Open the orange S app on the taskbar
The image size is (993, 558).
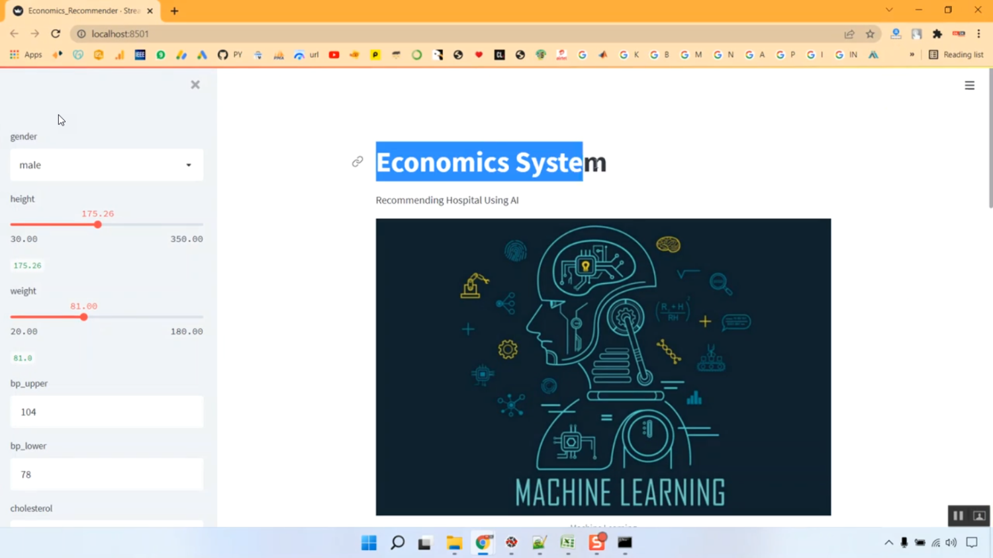pyautogui.click(x=596, y=543)
